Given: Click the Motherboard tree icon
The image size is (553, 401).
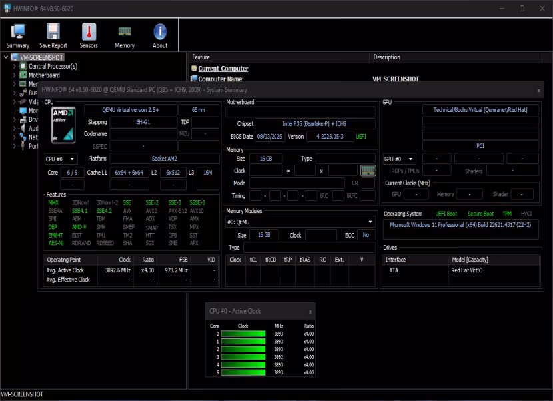Looking at the screenshot, I should pyautogui.click(x=23, y=75).
